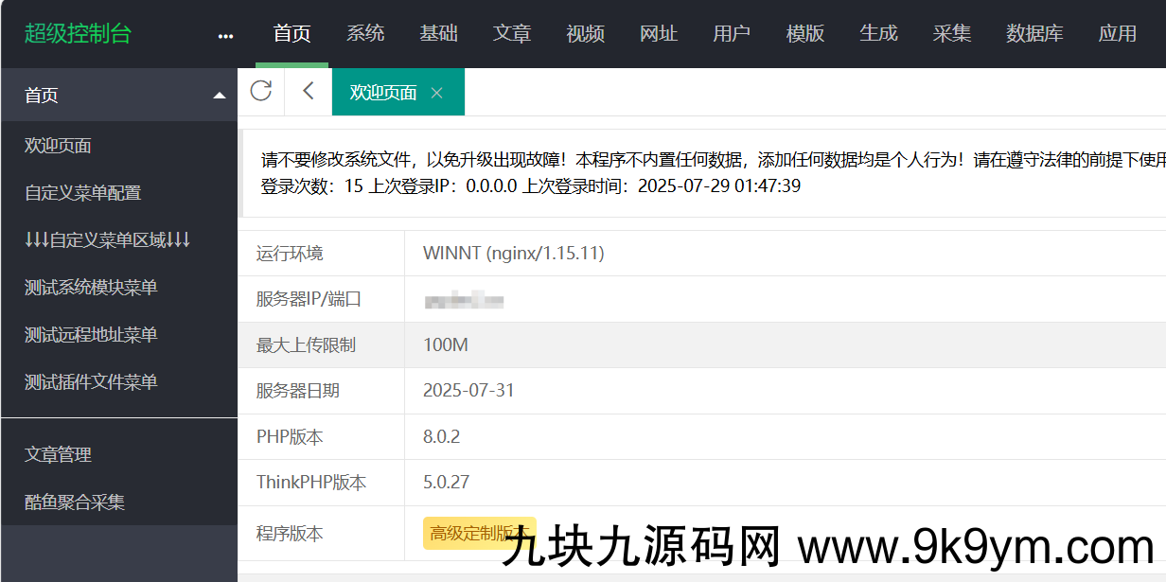Close the 欢迎页面 tab with X
Image resolution: width=1166 pixels, height=582 pixels.
pos(436,93)
